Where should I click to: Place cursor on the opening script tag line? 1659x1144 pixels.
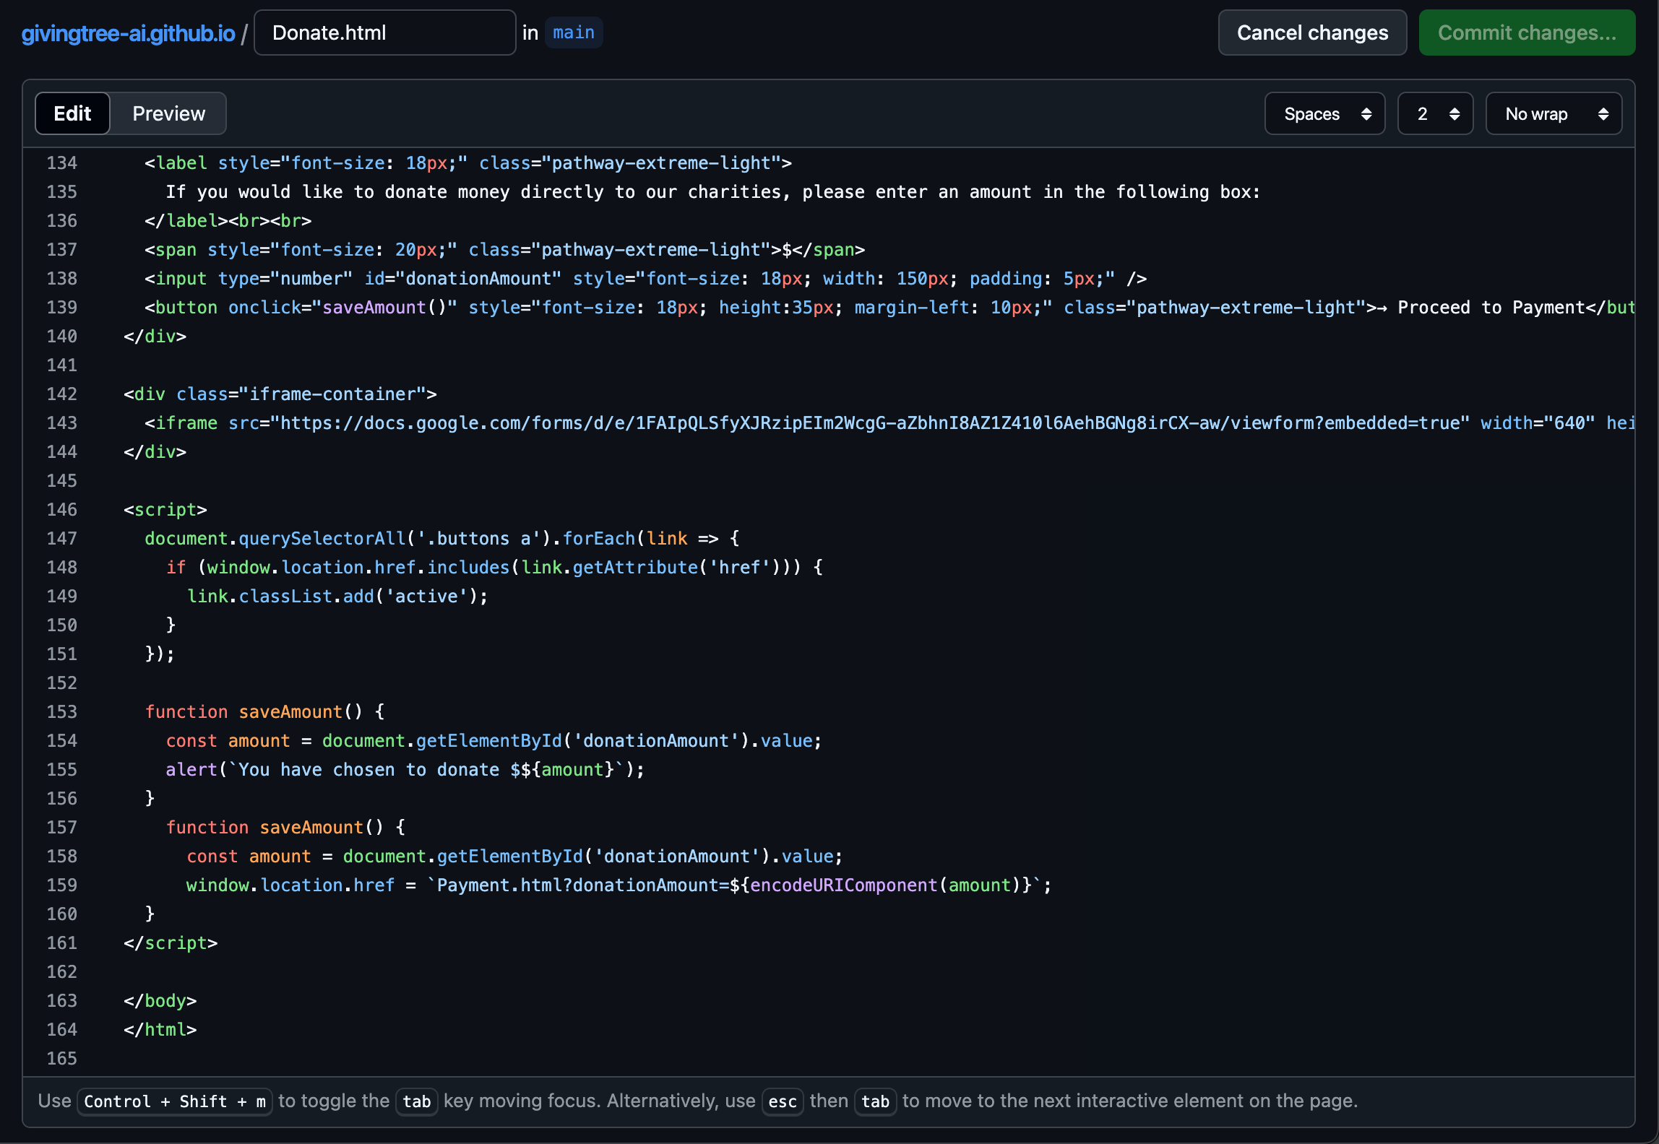165,510
